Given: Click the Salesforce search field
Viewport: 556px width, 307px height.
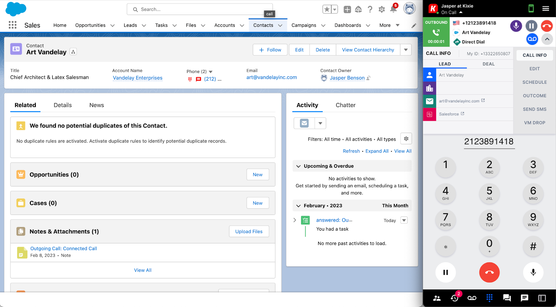Looking at the screenshot, I should 200,9.
